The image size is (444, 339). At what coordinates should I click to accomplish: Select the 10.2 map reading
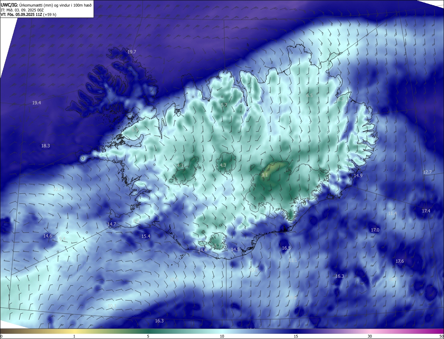coord(58,189)
